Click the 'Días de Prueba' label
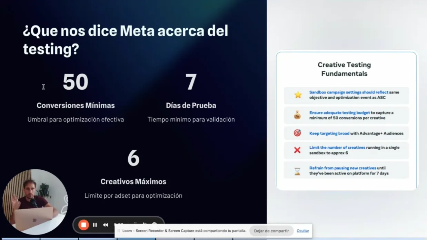The image size is (427, 240). click(x=191, y=106)
